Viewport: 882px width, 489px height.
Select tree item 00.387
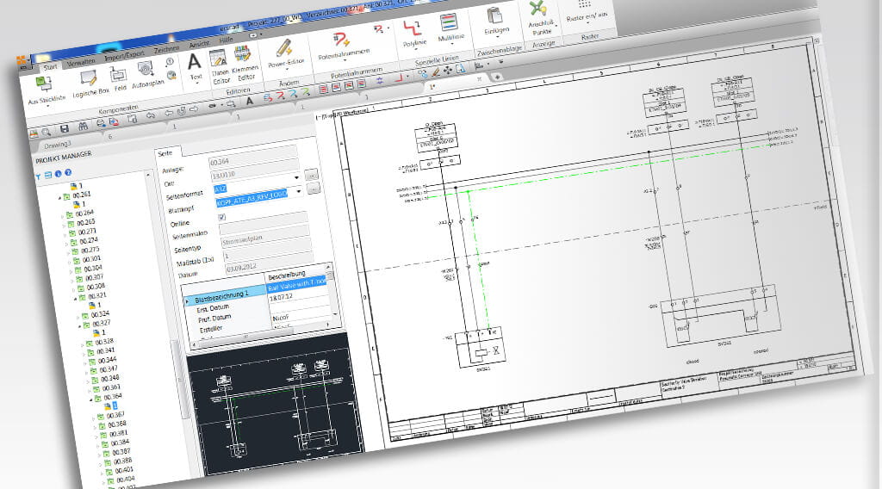(121, 452)
